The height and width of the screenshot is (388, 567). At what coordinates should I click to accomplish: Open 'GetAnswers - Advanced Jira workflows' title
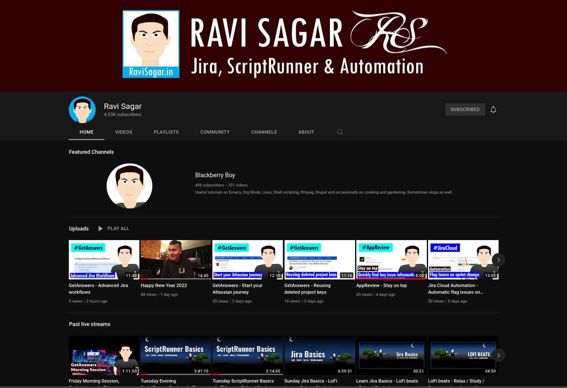99,289
